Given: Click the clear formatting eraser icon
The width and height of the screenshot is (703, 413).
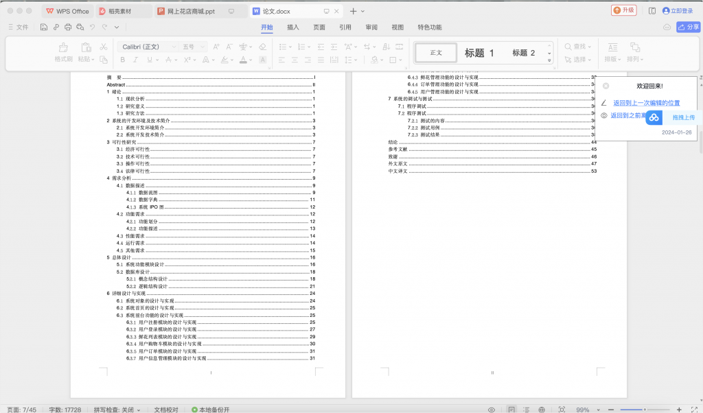Looking at the screenshot, I should pos(262,47).
